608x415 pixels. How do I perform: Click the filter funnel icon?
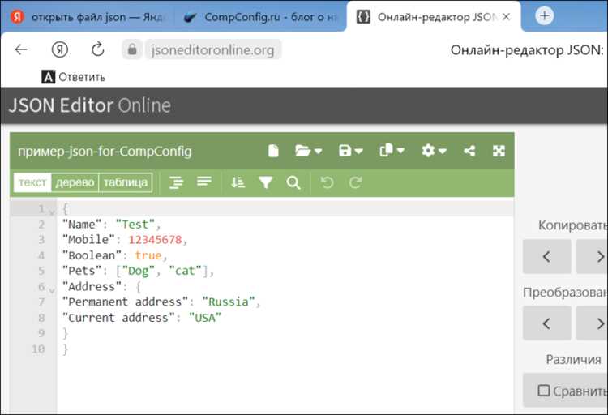point(266,182)
